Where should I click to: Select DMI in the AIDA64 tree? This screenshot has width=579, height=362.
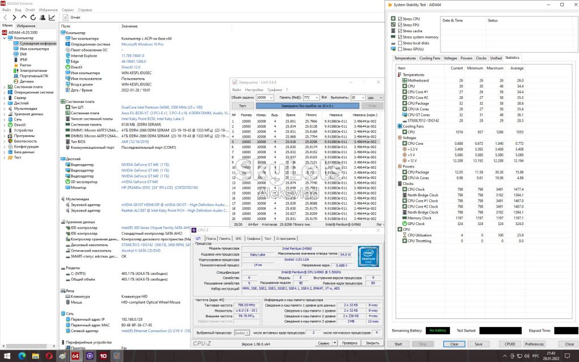click(x=23, y=54)
